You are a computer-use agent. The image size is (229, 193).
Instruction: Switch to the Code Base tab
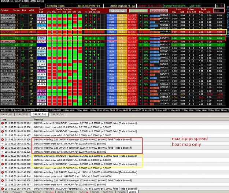tap(108, 192)
